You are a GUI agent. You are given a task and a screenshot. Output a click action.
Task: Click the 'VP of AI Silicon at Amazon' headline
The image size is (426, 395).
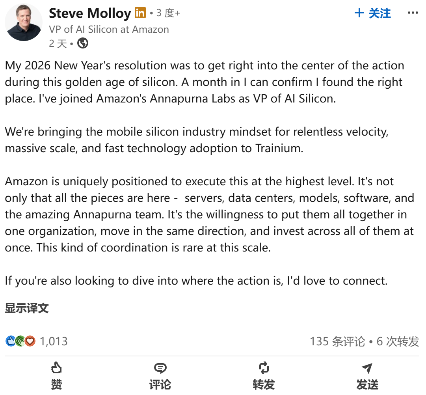coord(109,29)
